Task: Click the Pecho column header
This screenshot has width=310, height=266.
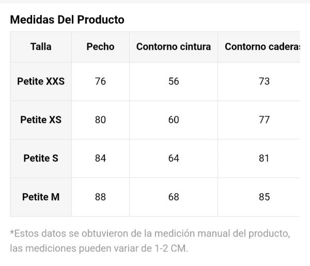Action: 100,46
